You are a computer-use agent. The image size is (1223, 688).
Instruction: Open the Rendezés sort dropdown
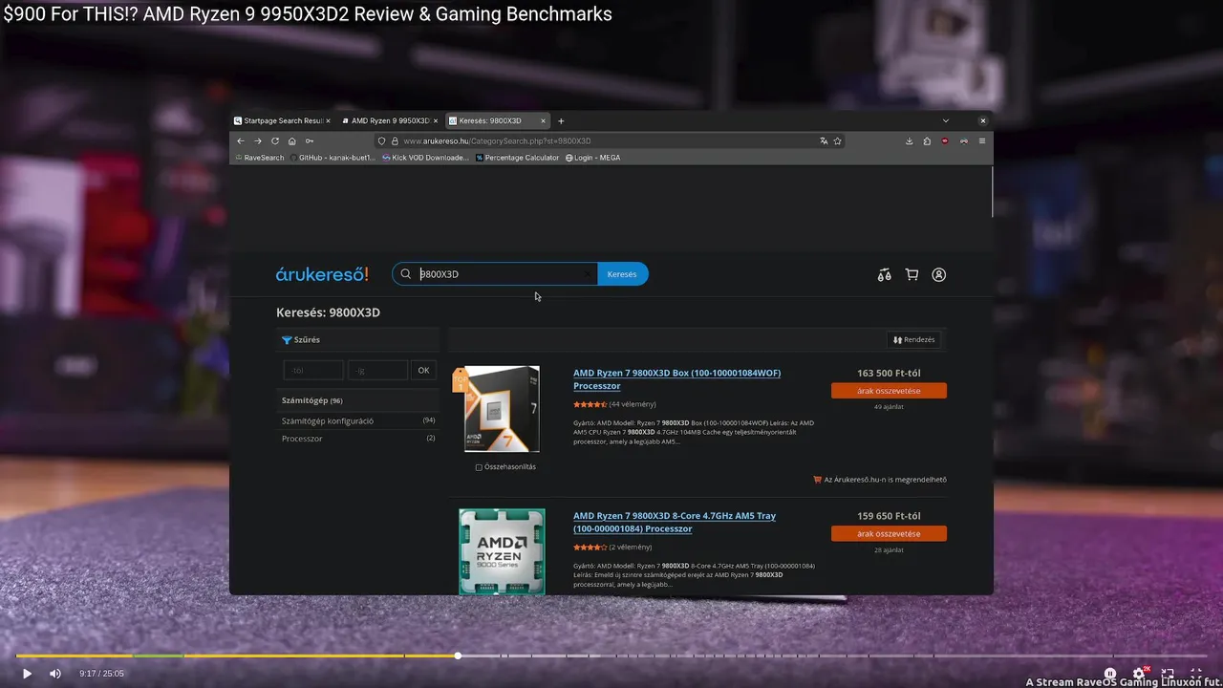coord(914,339)
